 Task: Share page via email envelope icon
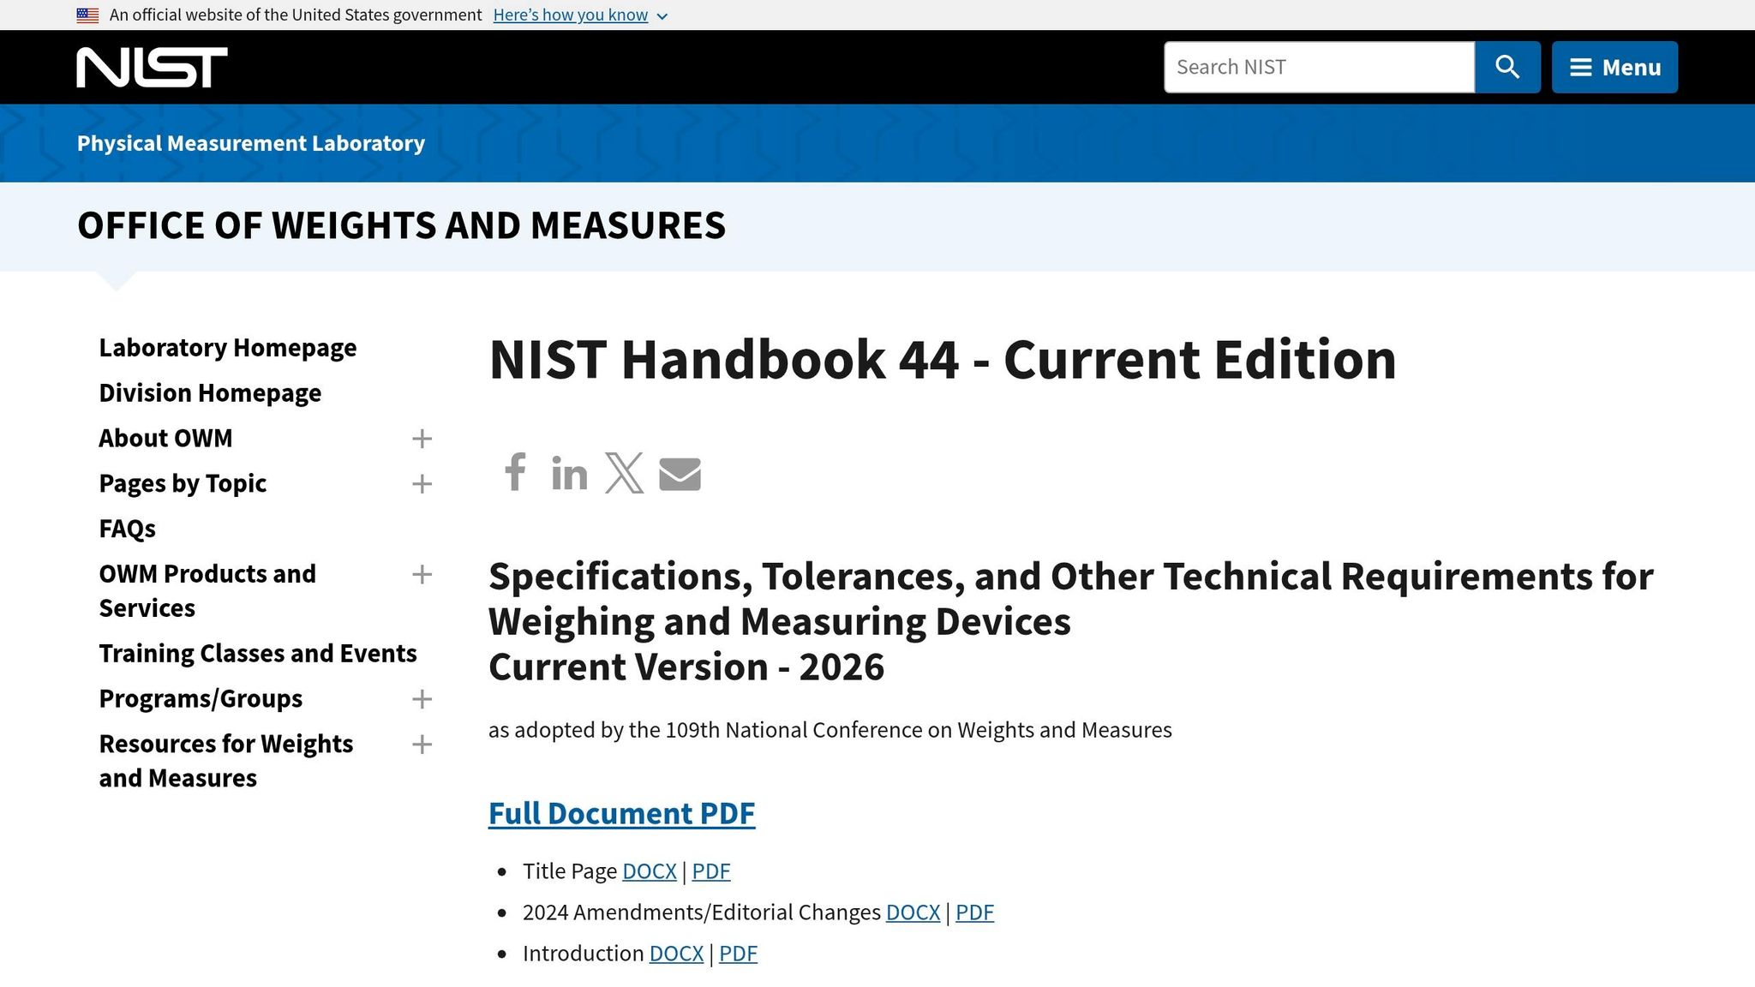click(680, 474)
